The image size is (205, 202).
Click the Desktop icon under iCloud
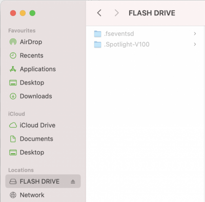point(13,152)
